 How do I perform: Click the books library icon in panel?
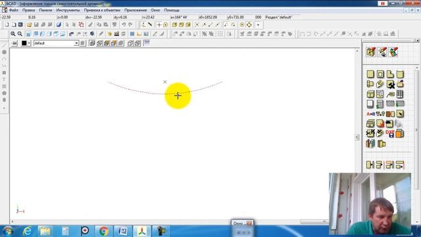370,144
